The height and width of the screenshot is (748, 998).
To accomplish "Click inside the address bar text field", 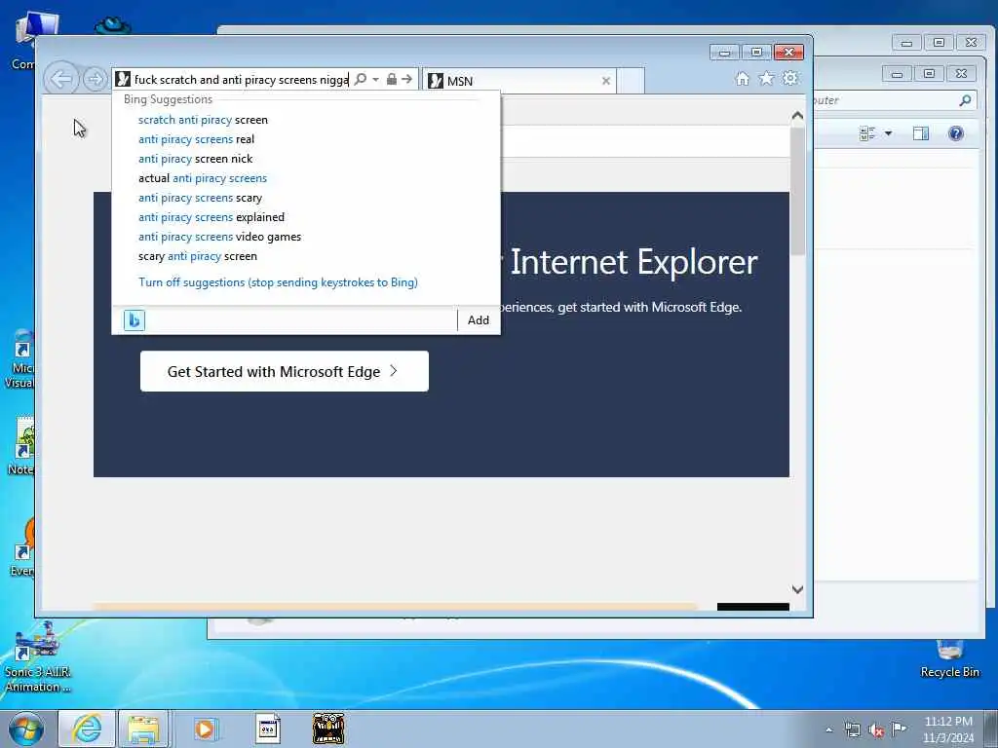I will coord(241,80).
